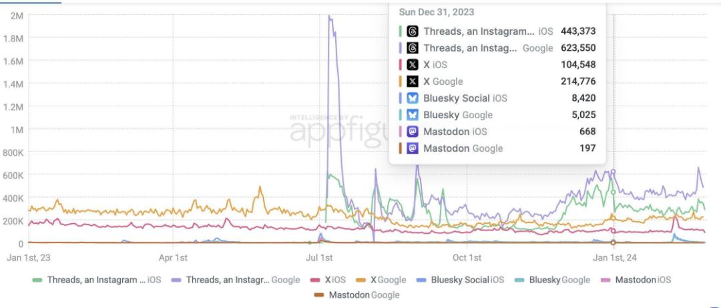Screen dimensions: 721x308
Task: Toggle Mastodon Google legend entry
Action: click(356, 295)
